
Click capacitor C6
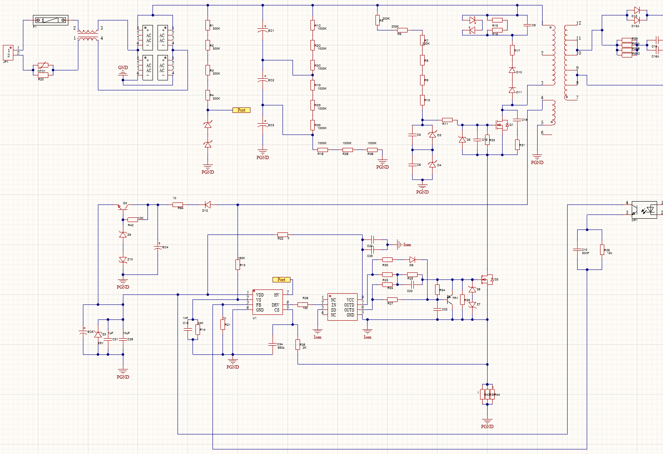(x=412, y=165)
